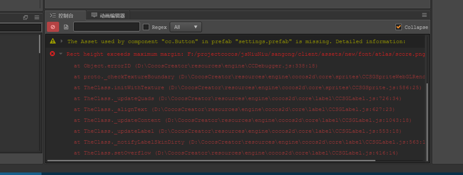
Task: Click the yellow warning triangle icon
Action: 53,41
